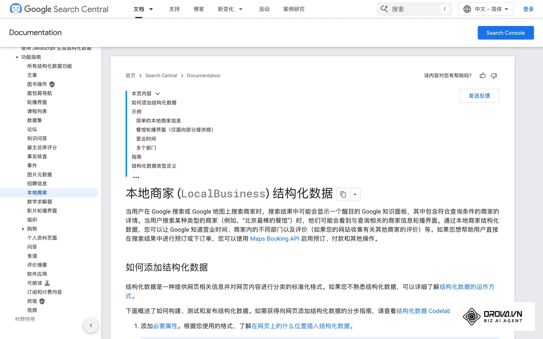Viewport: 543px width, 339px height.
Task: Click the Documentation breadcrumb link
Action: [204, 76]
